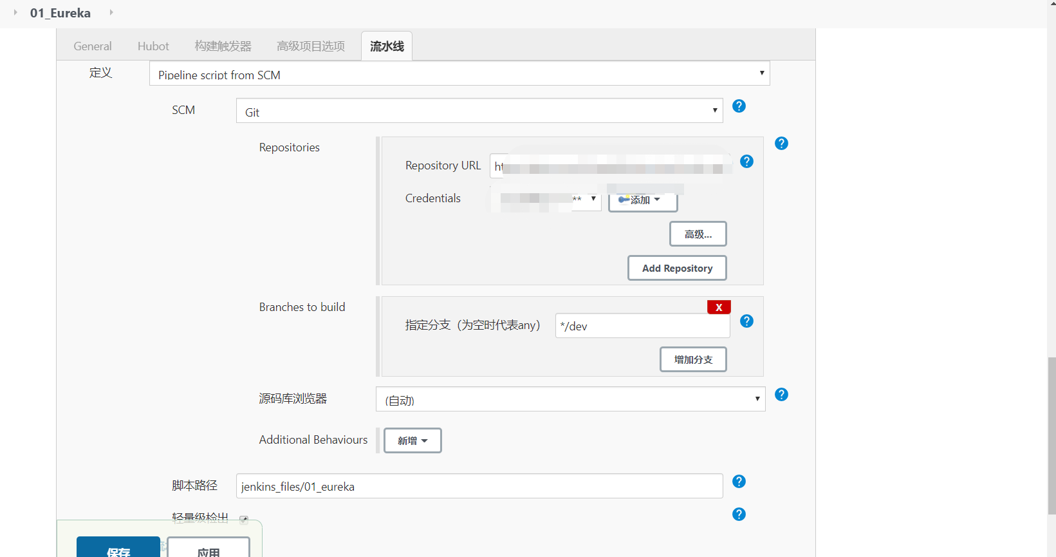The image size is (1056, 557).
Task: Show help for the branch specifier
Action: (746, 321)
